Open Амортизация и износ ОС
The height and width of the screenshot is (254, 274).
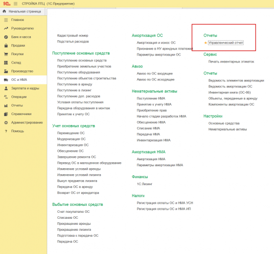pos(156,43)
